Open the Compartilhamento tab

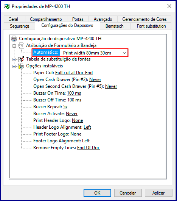click(46, 19)
